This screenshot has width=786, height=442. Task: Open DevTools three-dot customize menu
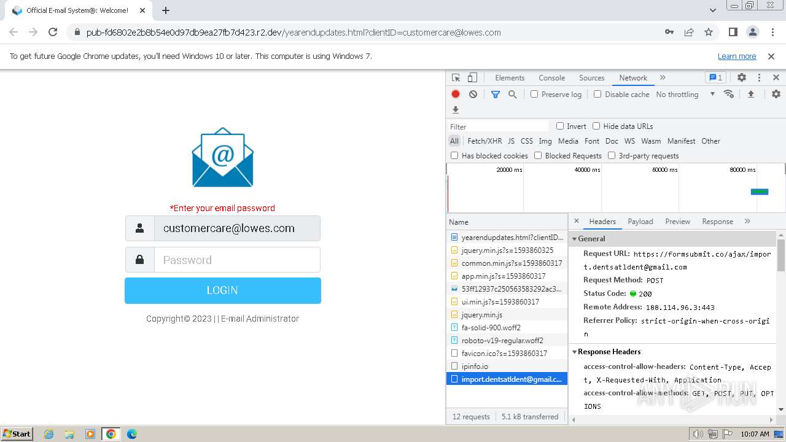coord(759,78)
